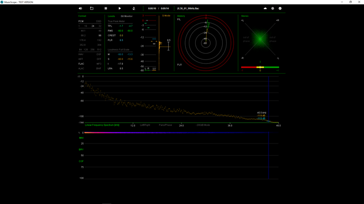
Task: Click the 24 bit depth indicator
Action: pos(93,26)
